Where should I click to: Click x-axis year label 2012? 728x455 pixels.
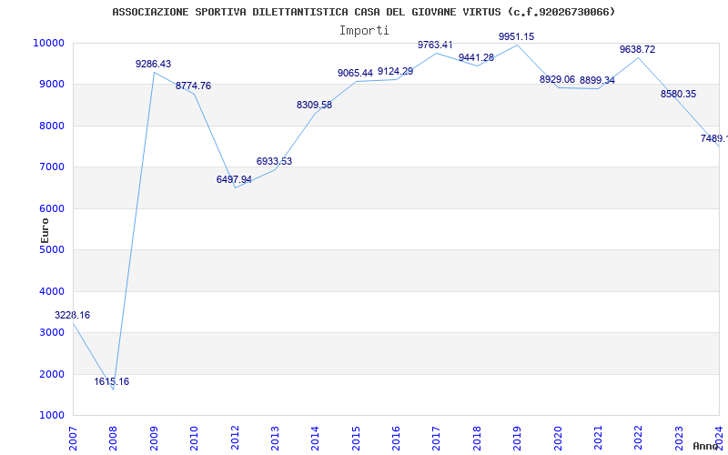235,439
